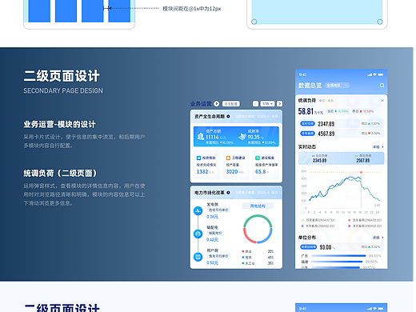The image size is (416, 312).
Task: Click the battery icon in phone status bar
Action: [381, 74]
